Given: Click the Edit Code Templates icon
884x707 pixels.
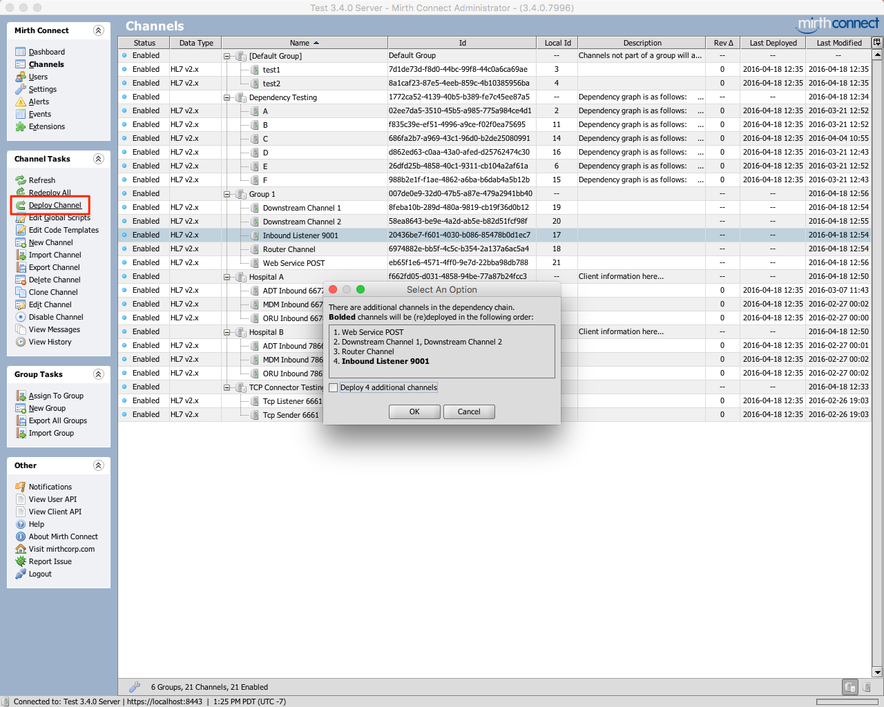Looking at the screenshot, I should point(21,230).
